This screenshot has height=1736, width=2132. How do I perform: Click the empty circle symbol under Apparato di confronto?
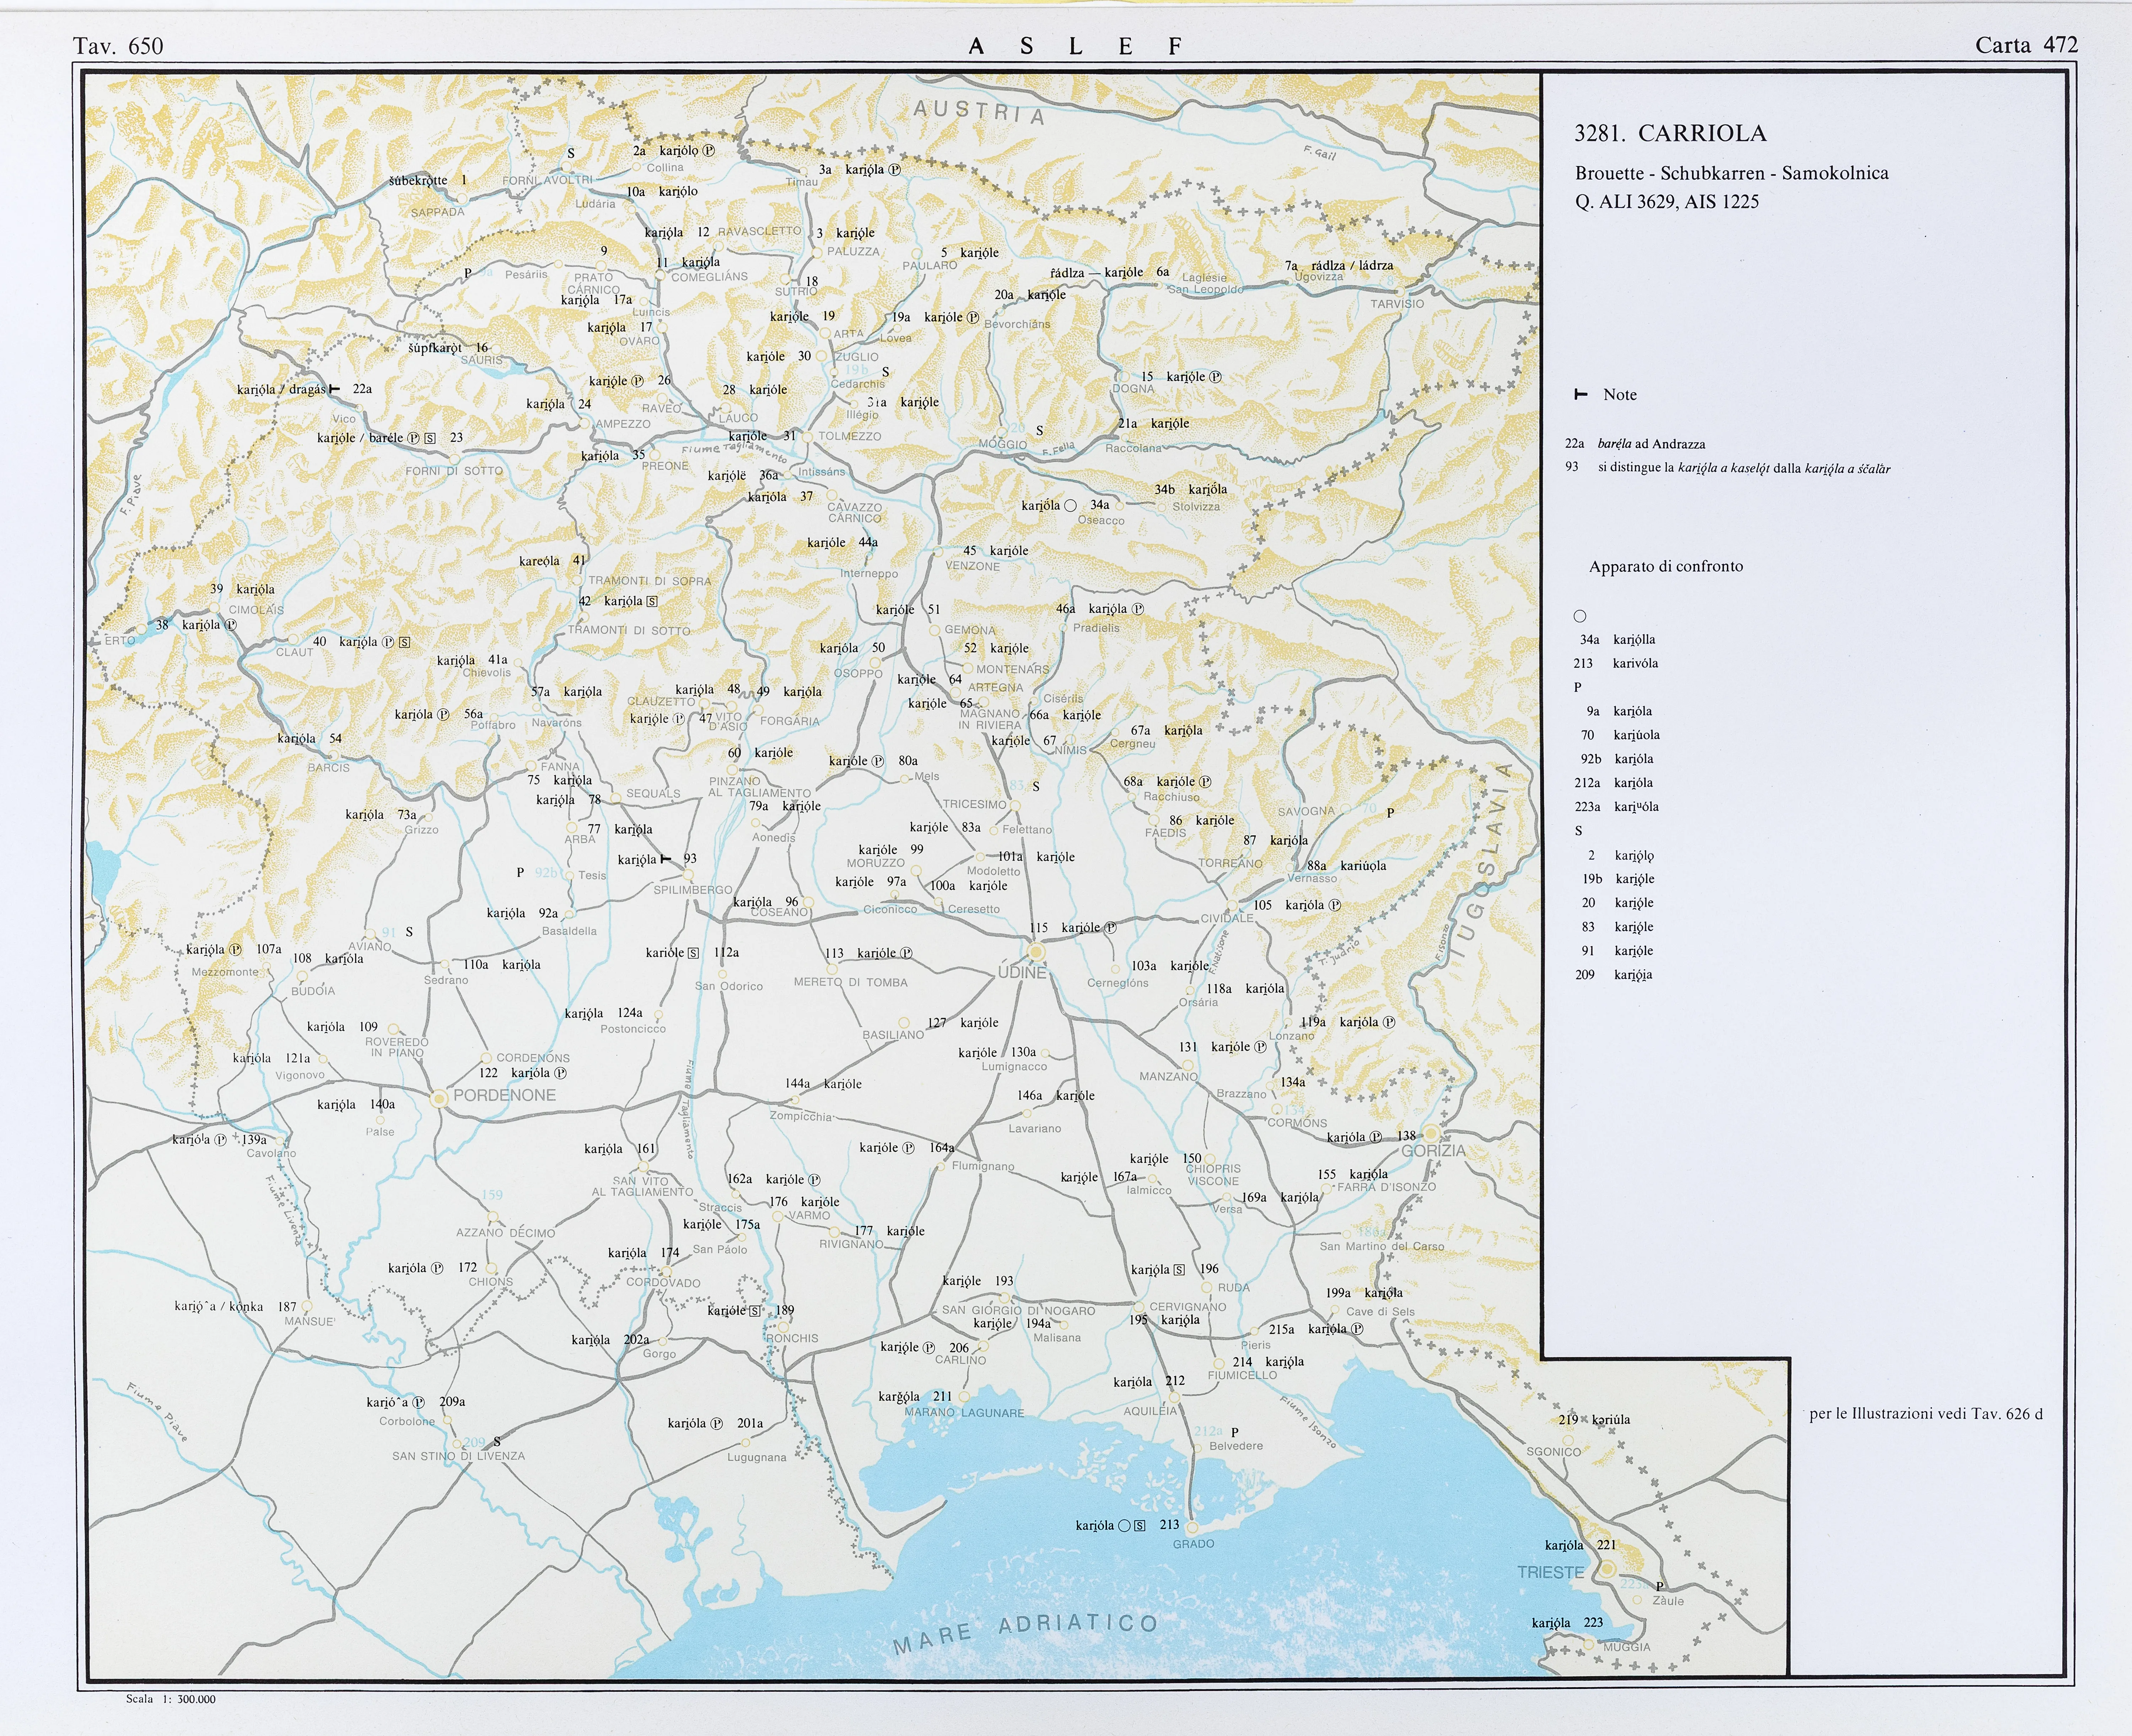[1580, 616]
